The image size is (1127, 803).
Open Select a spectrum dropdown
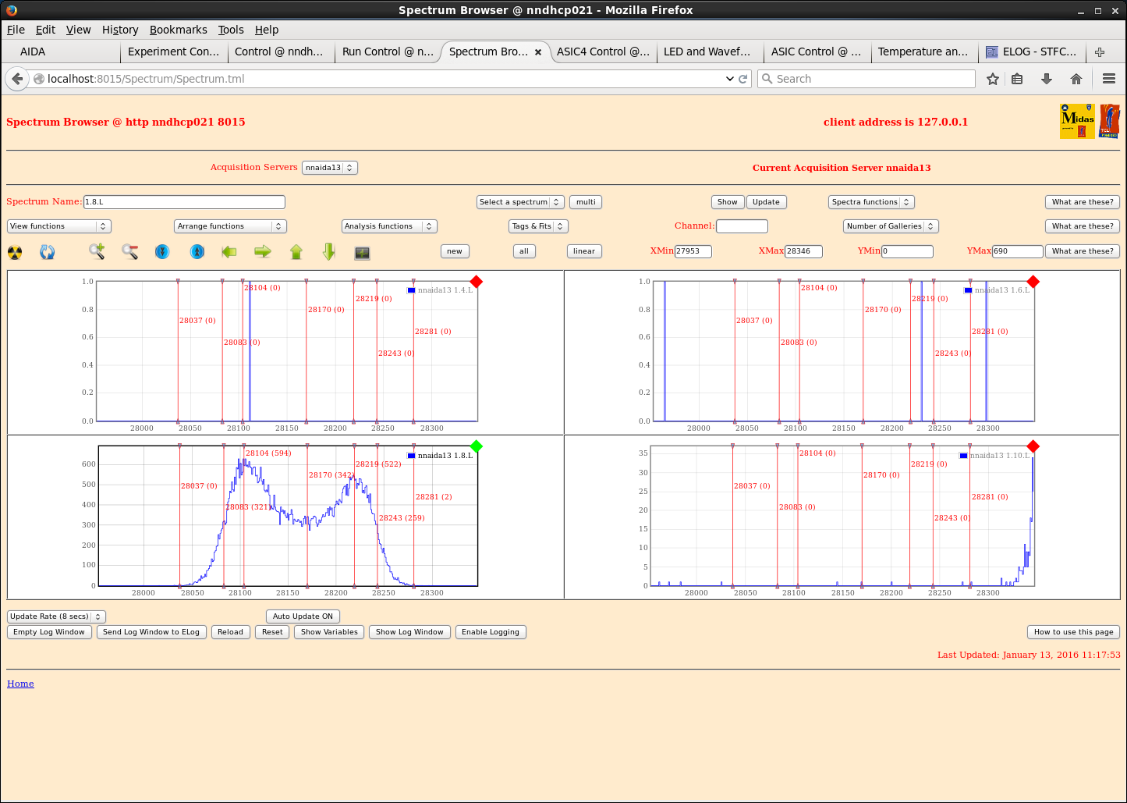[x=520, y=202]
